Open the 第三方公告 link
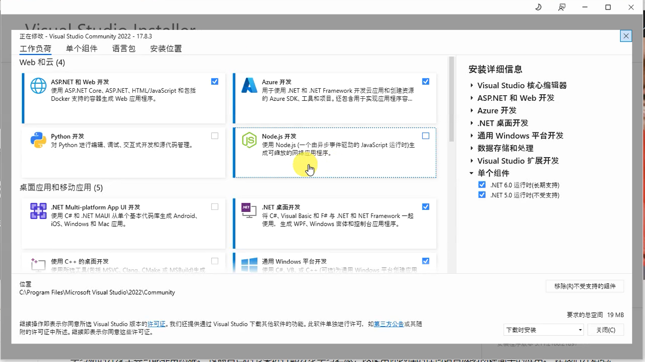645x362 pixels. tap(389, 324)
